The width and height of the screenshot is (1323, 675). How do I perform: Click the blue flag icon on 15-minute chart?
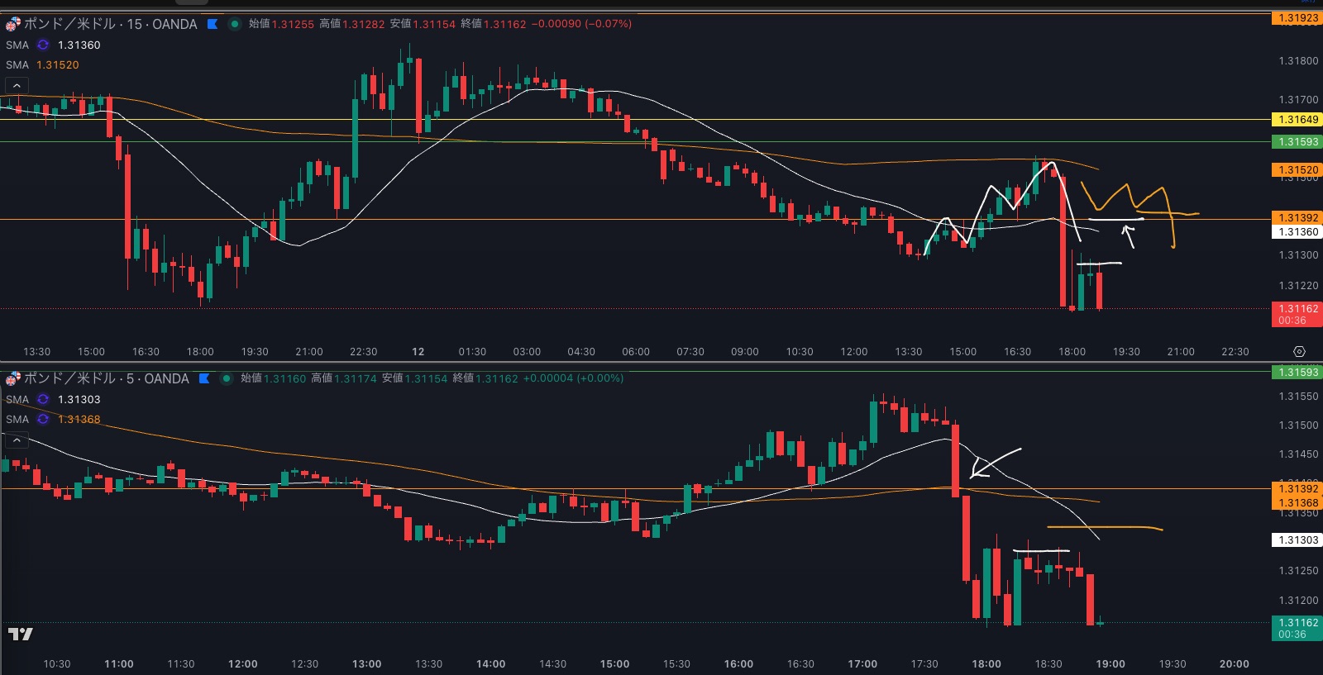(213, 24)
